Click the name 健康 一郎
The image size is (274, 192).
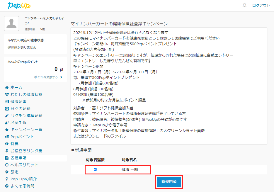point(130,169)
